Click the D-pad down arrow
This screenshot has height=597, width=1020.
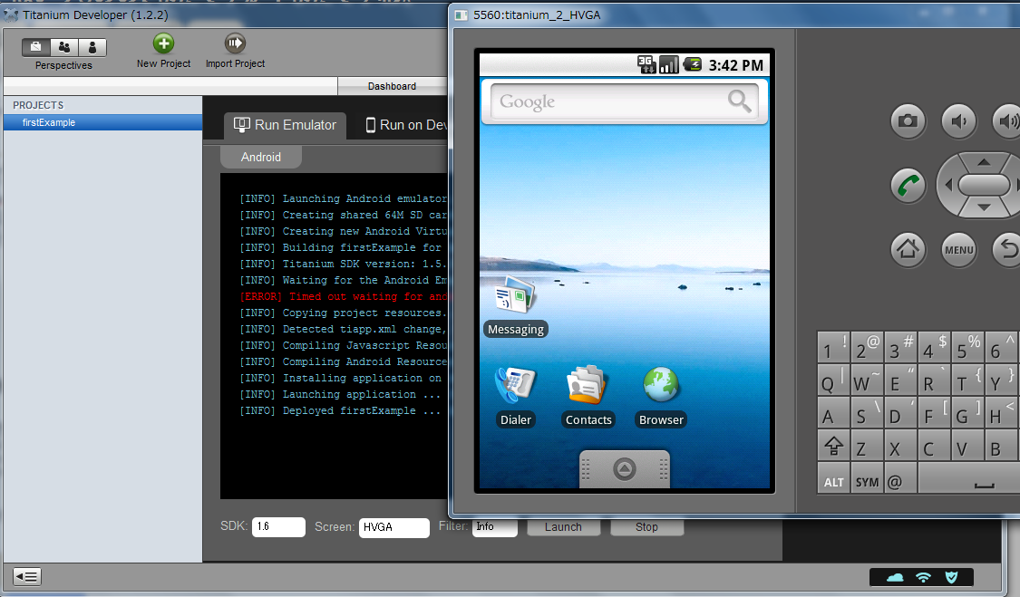coord(985,208)
